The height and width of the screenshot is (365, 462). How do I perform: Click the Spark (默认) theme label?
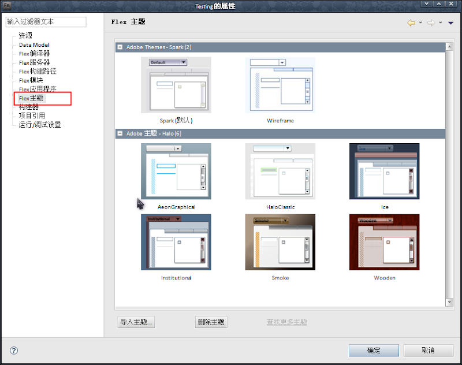pos(176,121)
